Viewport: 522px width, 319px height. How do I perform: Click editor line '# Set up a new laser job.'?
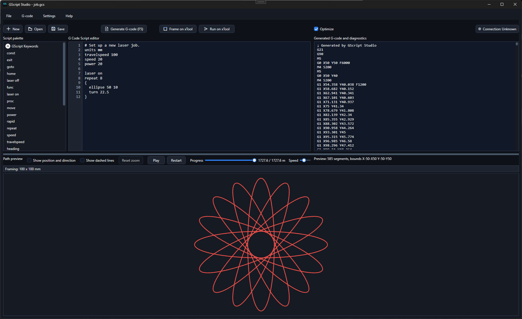pos(112,45)
